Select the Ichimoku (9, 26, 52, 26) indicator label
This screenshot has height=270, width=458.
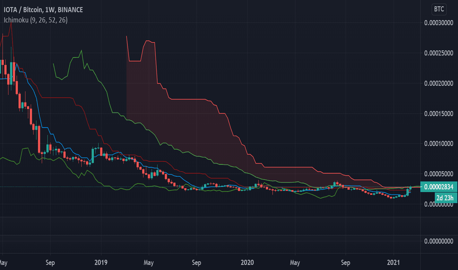click(36, 20)
